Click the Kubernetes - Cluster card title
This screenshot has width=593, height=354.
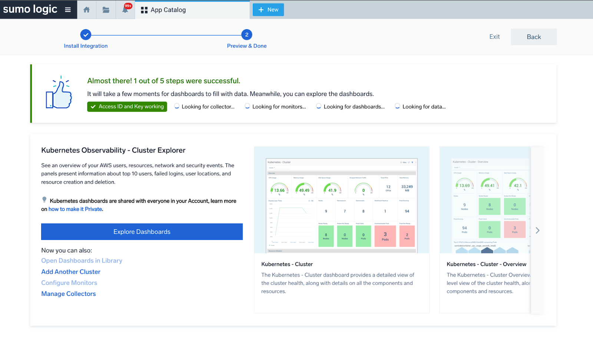(x=287, y=264)
